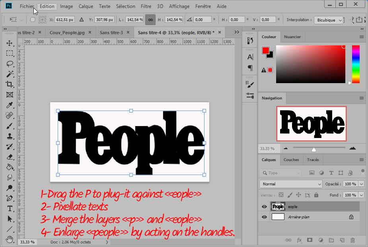Screen dimensions: 368x247
Task: Show hidden document tabs overflow arrows
Action: pyautogui.click(x=237, y=32)
